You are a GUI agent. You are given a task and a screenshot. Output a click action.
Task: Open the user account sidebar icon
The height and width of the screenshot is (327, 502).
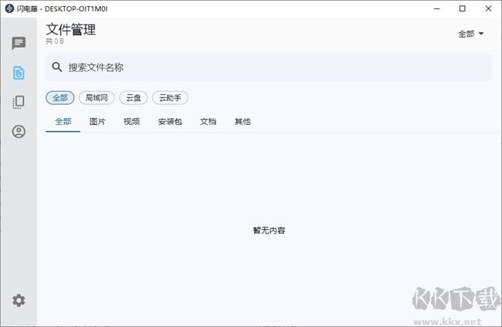[19, 131]
